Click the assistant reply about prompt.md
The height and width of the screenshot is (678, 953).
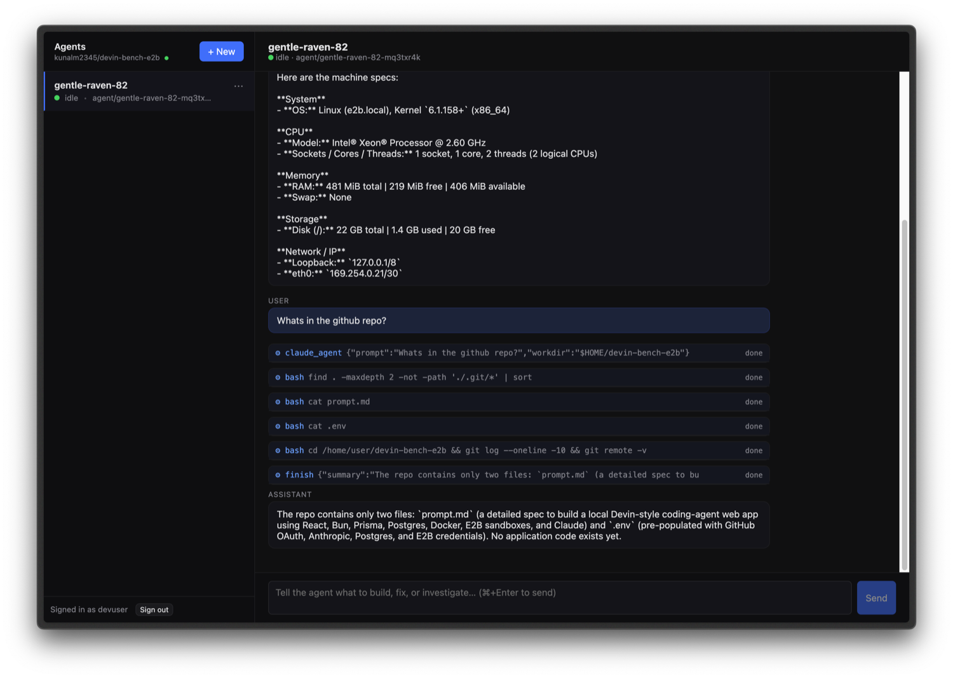click(518, 525)
